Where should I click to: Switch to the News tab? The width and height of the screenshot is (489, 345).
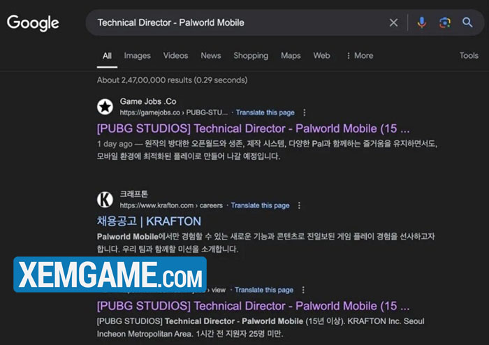211,56
